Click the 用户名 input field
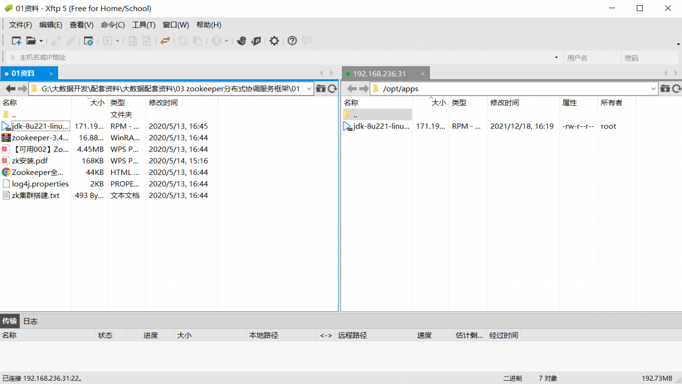The image size is (682, 384). [592, 58]
